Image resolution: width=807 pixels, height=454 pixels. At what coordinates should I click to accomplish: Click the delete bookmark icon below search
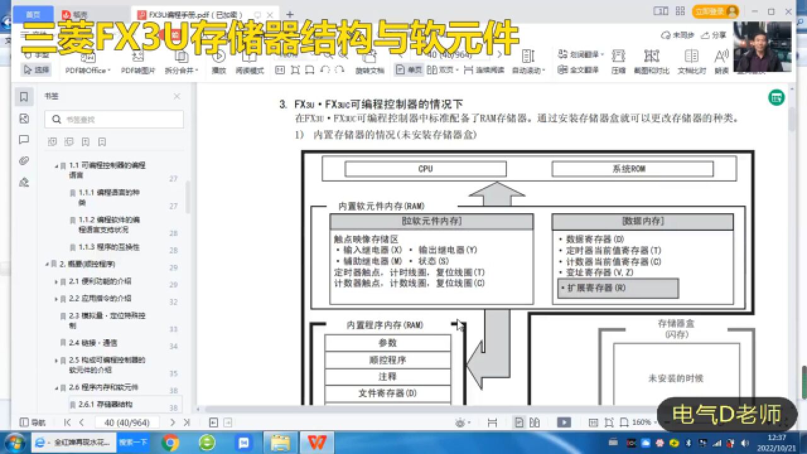tap(102, 142)
